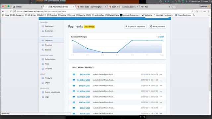The width and height of the screenshot is (212, 119).
Task: Open more options for $112.60 USD payment
Action: tap(161, 86)
